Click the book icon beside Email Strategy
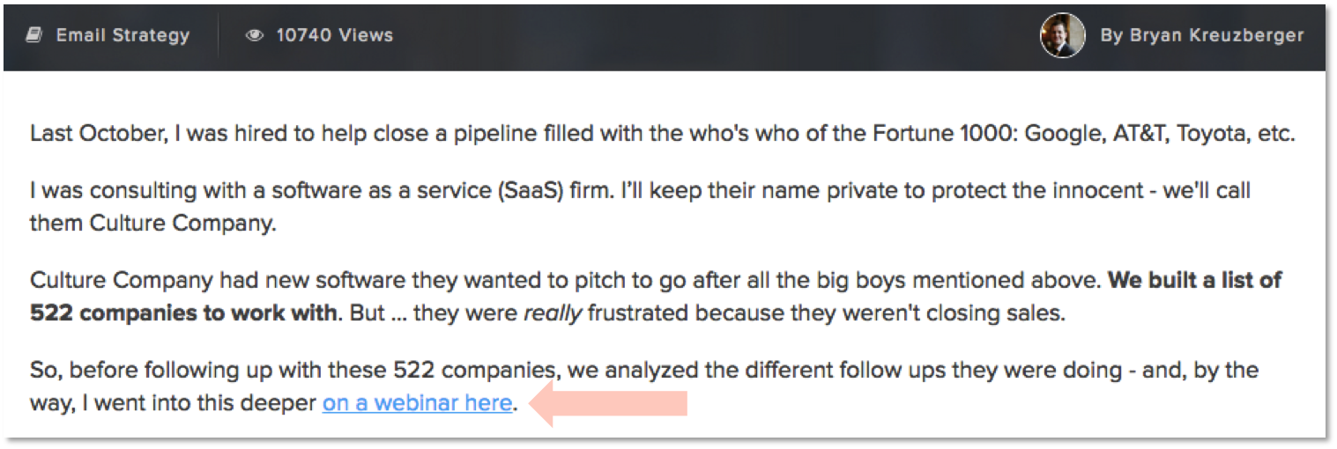 pyautogui.click(x=33, y=36)
